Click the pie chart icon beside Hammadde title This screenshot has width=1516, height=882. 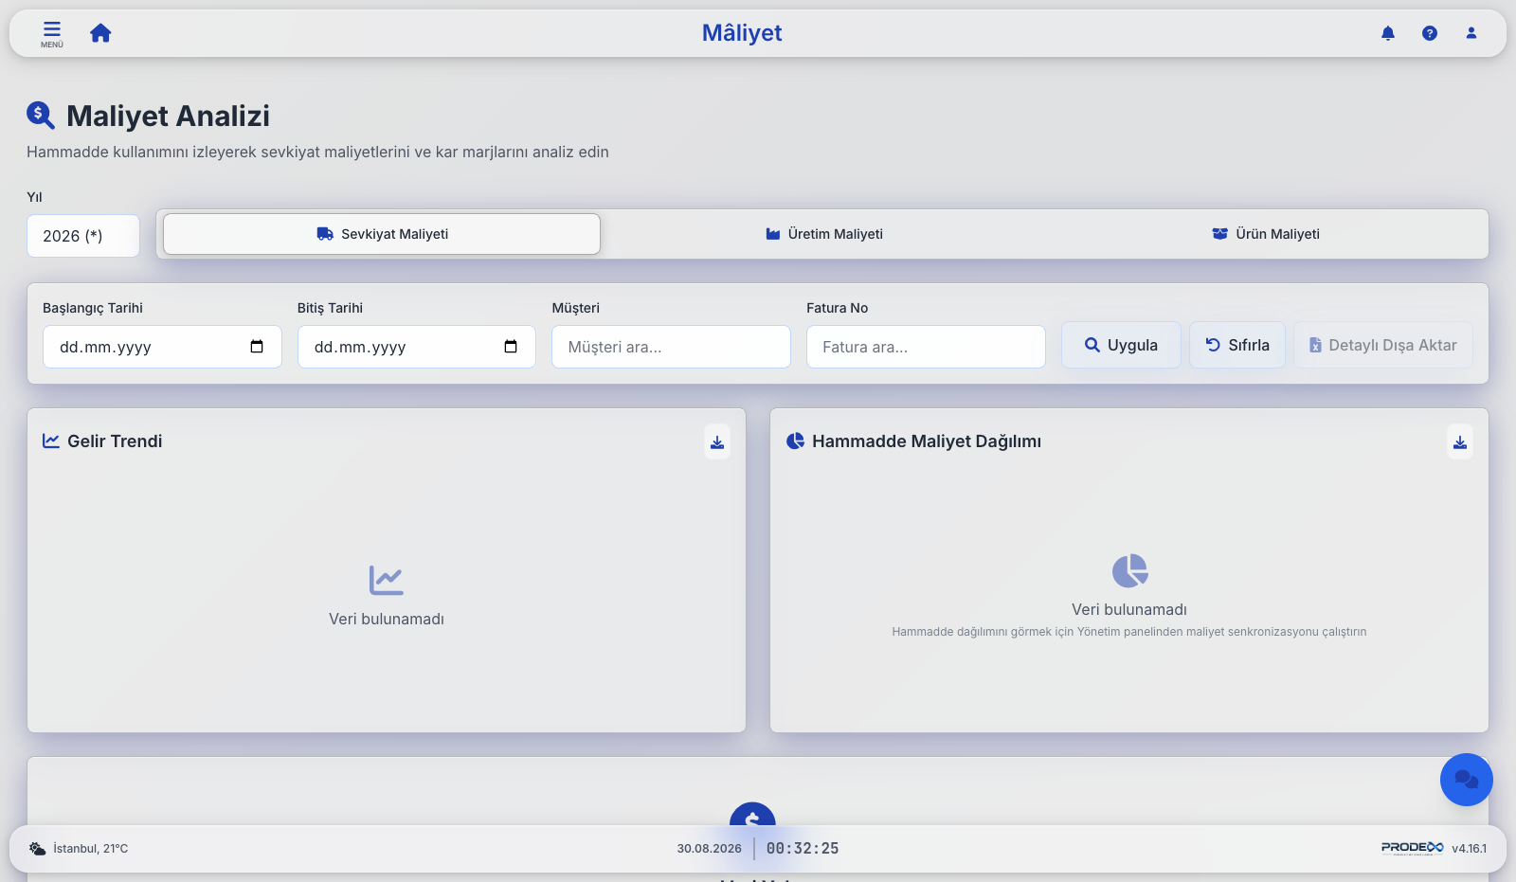click(796, 441)
